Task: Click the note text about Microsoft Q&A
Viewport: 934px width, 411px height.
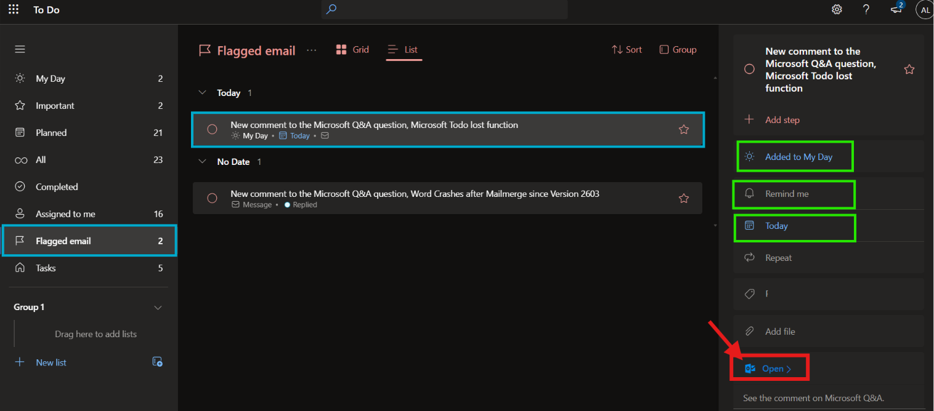Action: click(813, 398)
